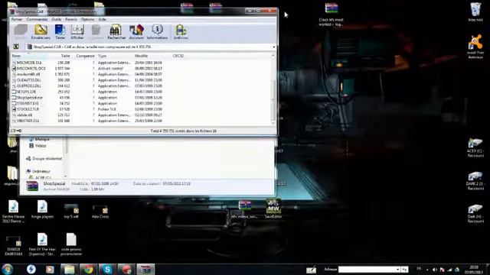Sort by the CRC32 column header
The image size is (490, 275).
178,56
